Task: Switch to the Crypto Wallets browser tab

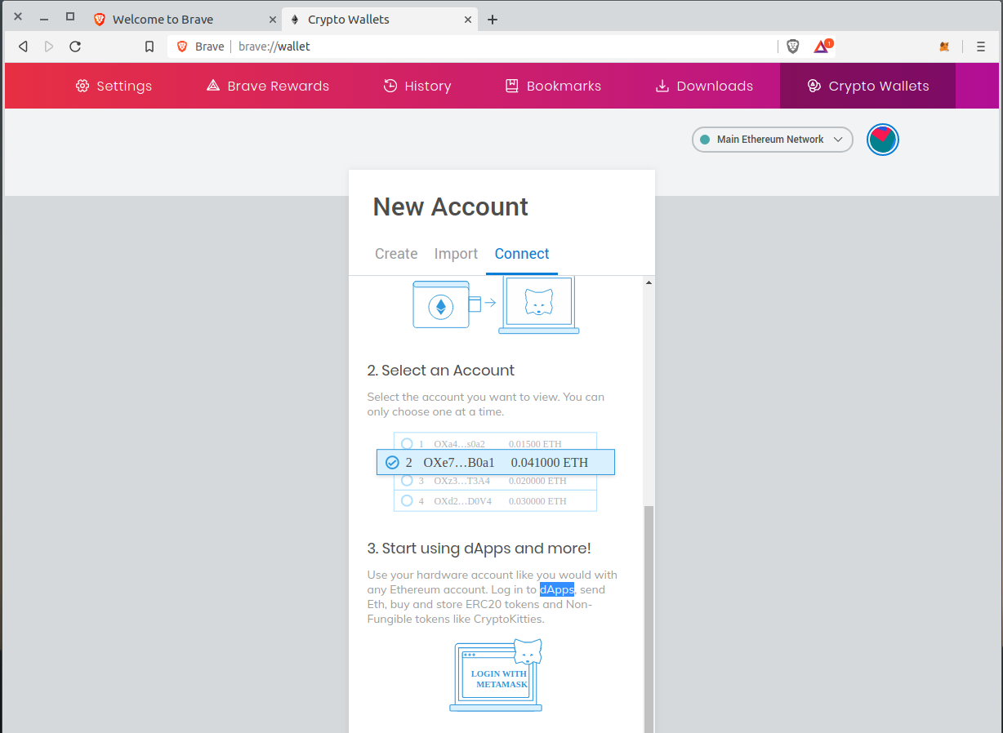Action: (x=379, y=20)
